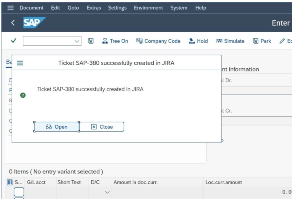
Task: Open the Settings menu
Action: pyautogui.click(x=117, y=8)
